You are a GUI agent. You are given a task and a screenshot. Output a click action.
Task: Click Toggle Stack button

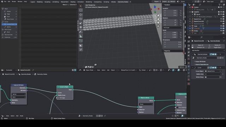[216, 47]
